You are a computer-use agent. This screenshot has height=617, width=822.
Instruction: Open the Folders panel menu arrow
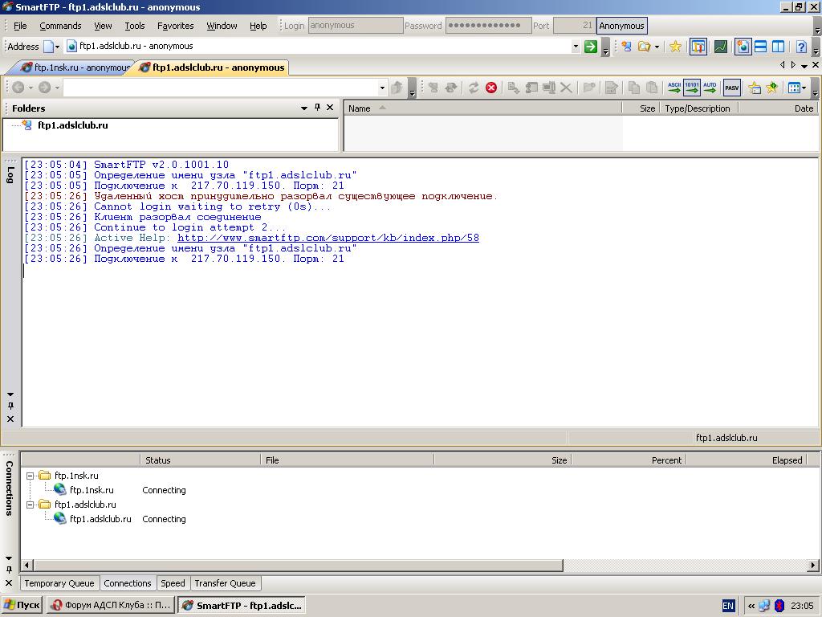click(x=304, y=108)
